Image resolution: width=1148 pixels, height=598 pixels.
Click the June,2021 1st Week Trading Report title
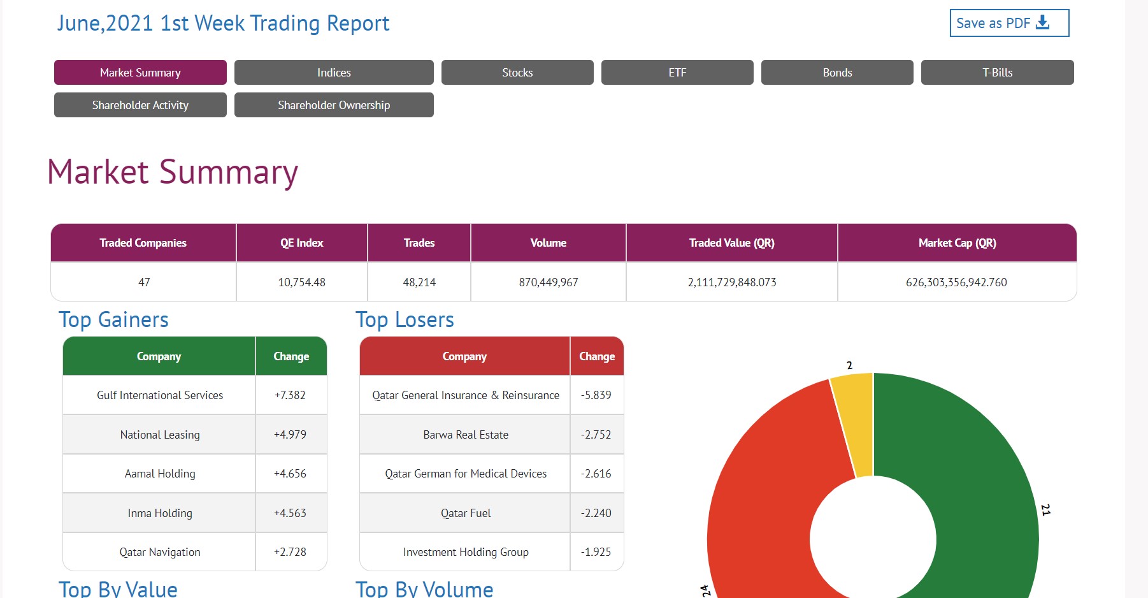(x=223, y=24)
